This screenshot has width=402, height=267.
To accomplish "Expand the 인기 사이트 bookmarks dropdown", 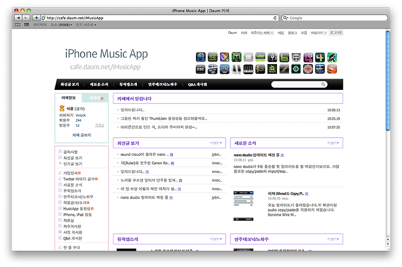I will 86,25.
